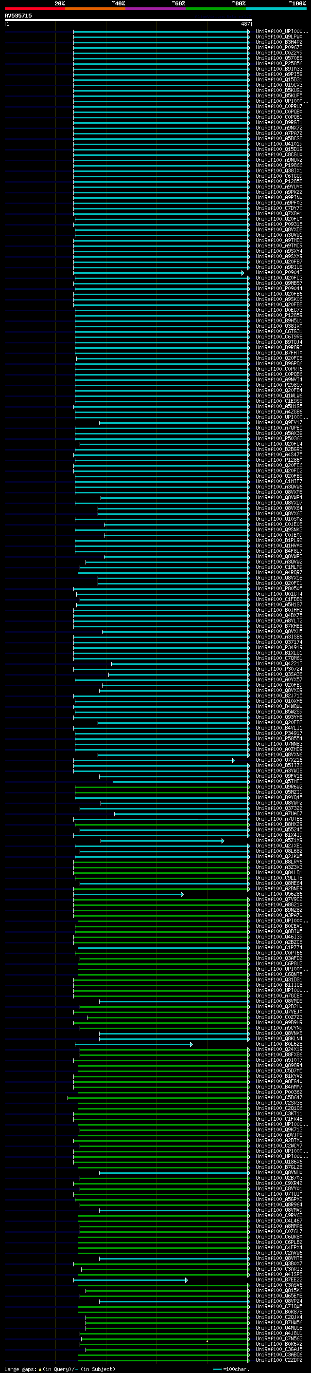This screenshot has width=311, height=1373.
Task: Select the UniRef100_P19866 hit
Action: [279, 165]
